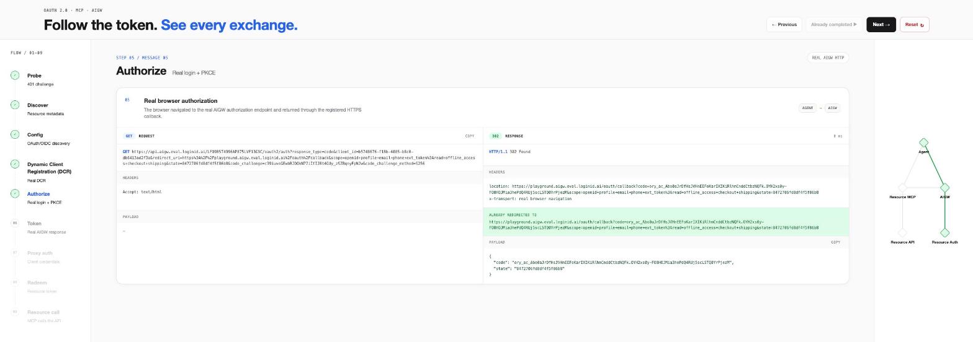Click 'HTTP/1.1 302 Found' status line
This screenshot has height=342, width=973.
[509, 152]
